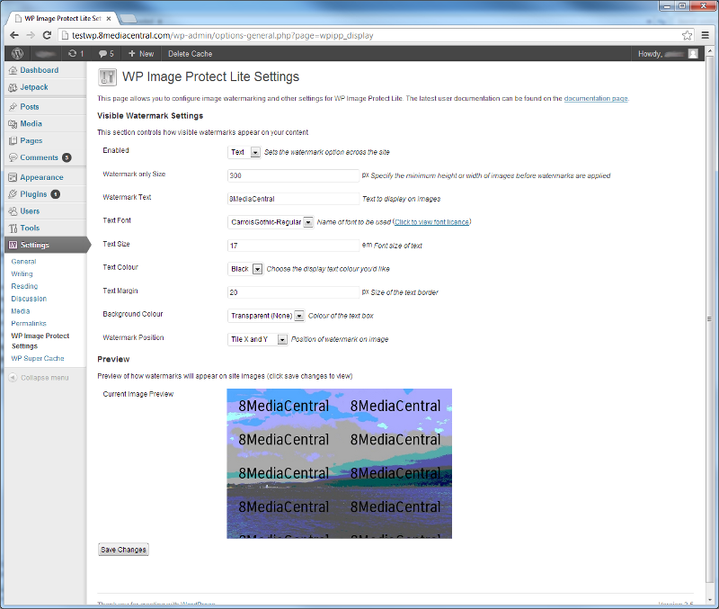The image size is (719, 609).
Task: Click the Text Size input field
Action: pos(294,246)
